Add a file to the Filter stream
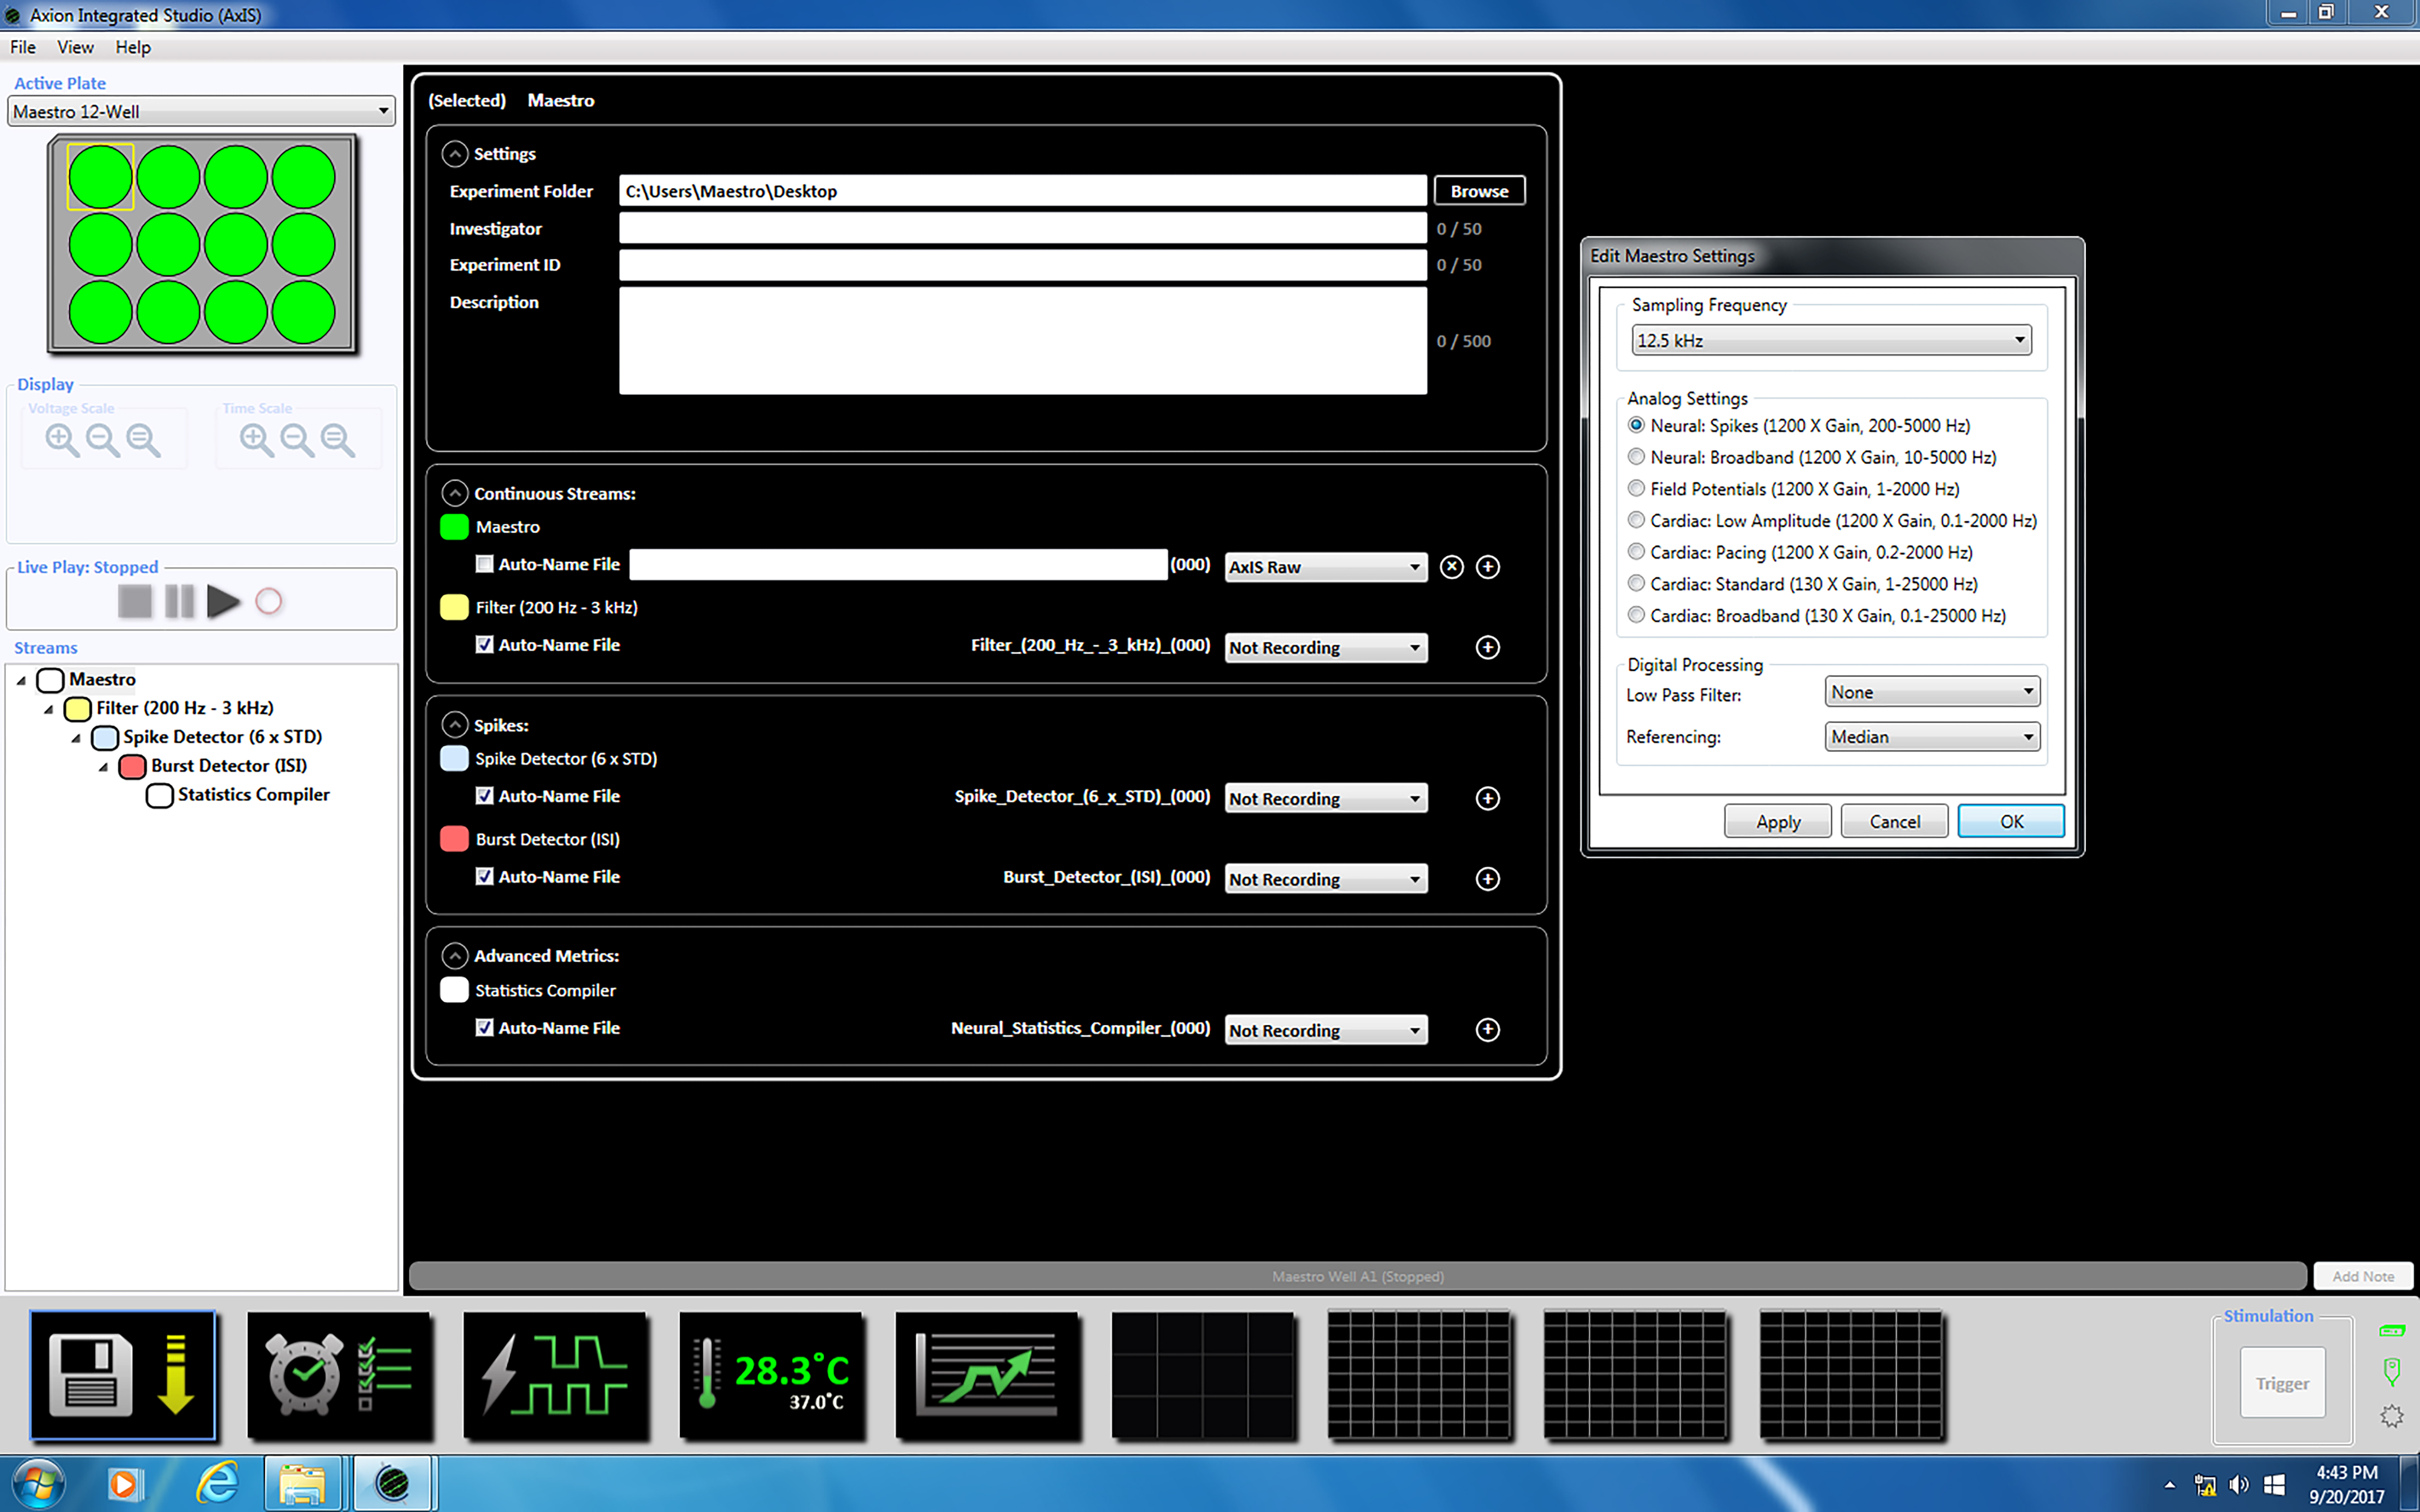 pos(1488,647)
